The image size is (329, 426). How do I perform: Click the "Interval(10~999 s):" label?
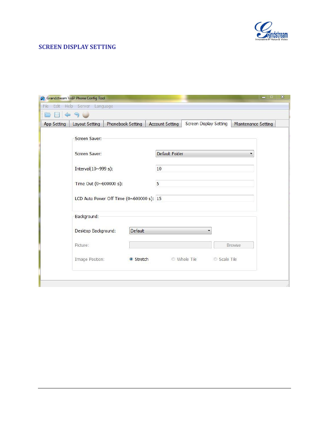[94, 169]
